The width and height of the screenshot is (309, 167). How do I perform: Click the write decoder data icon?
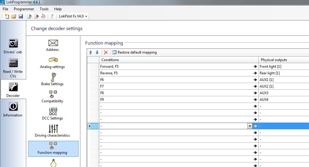tap(36, 16)
